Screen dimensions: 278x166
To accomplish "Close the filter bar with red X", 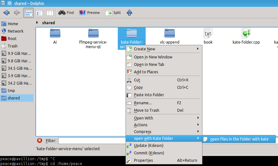I will (x=40, y=140).
